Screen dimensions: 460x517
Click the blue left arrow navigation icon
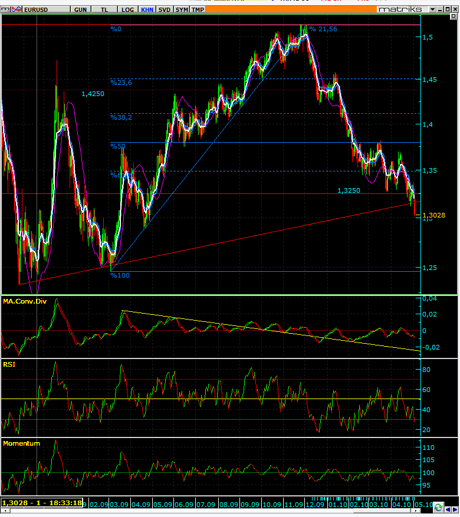tap(448, 510)
